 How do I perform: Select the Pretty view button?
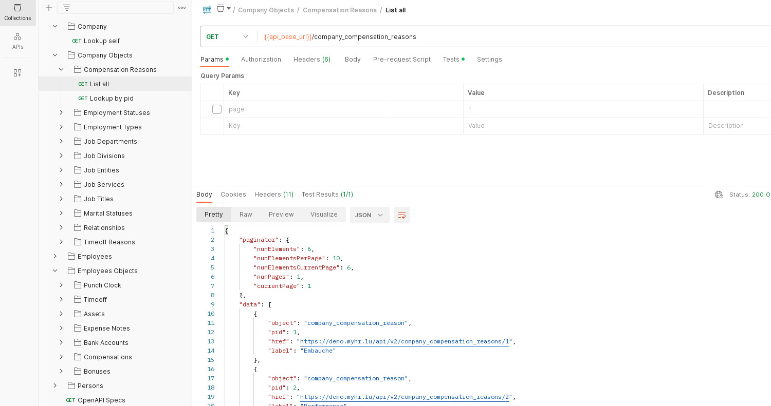[x=214, y=215]
